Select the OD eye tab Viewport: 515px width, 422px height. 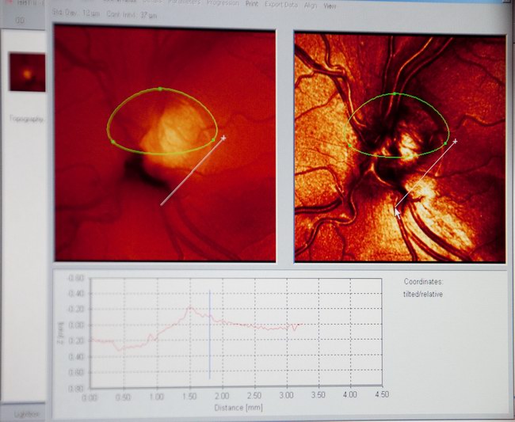click(x=21, y=19)
